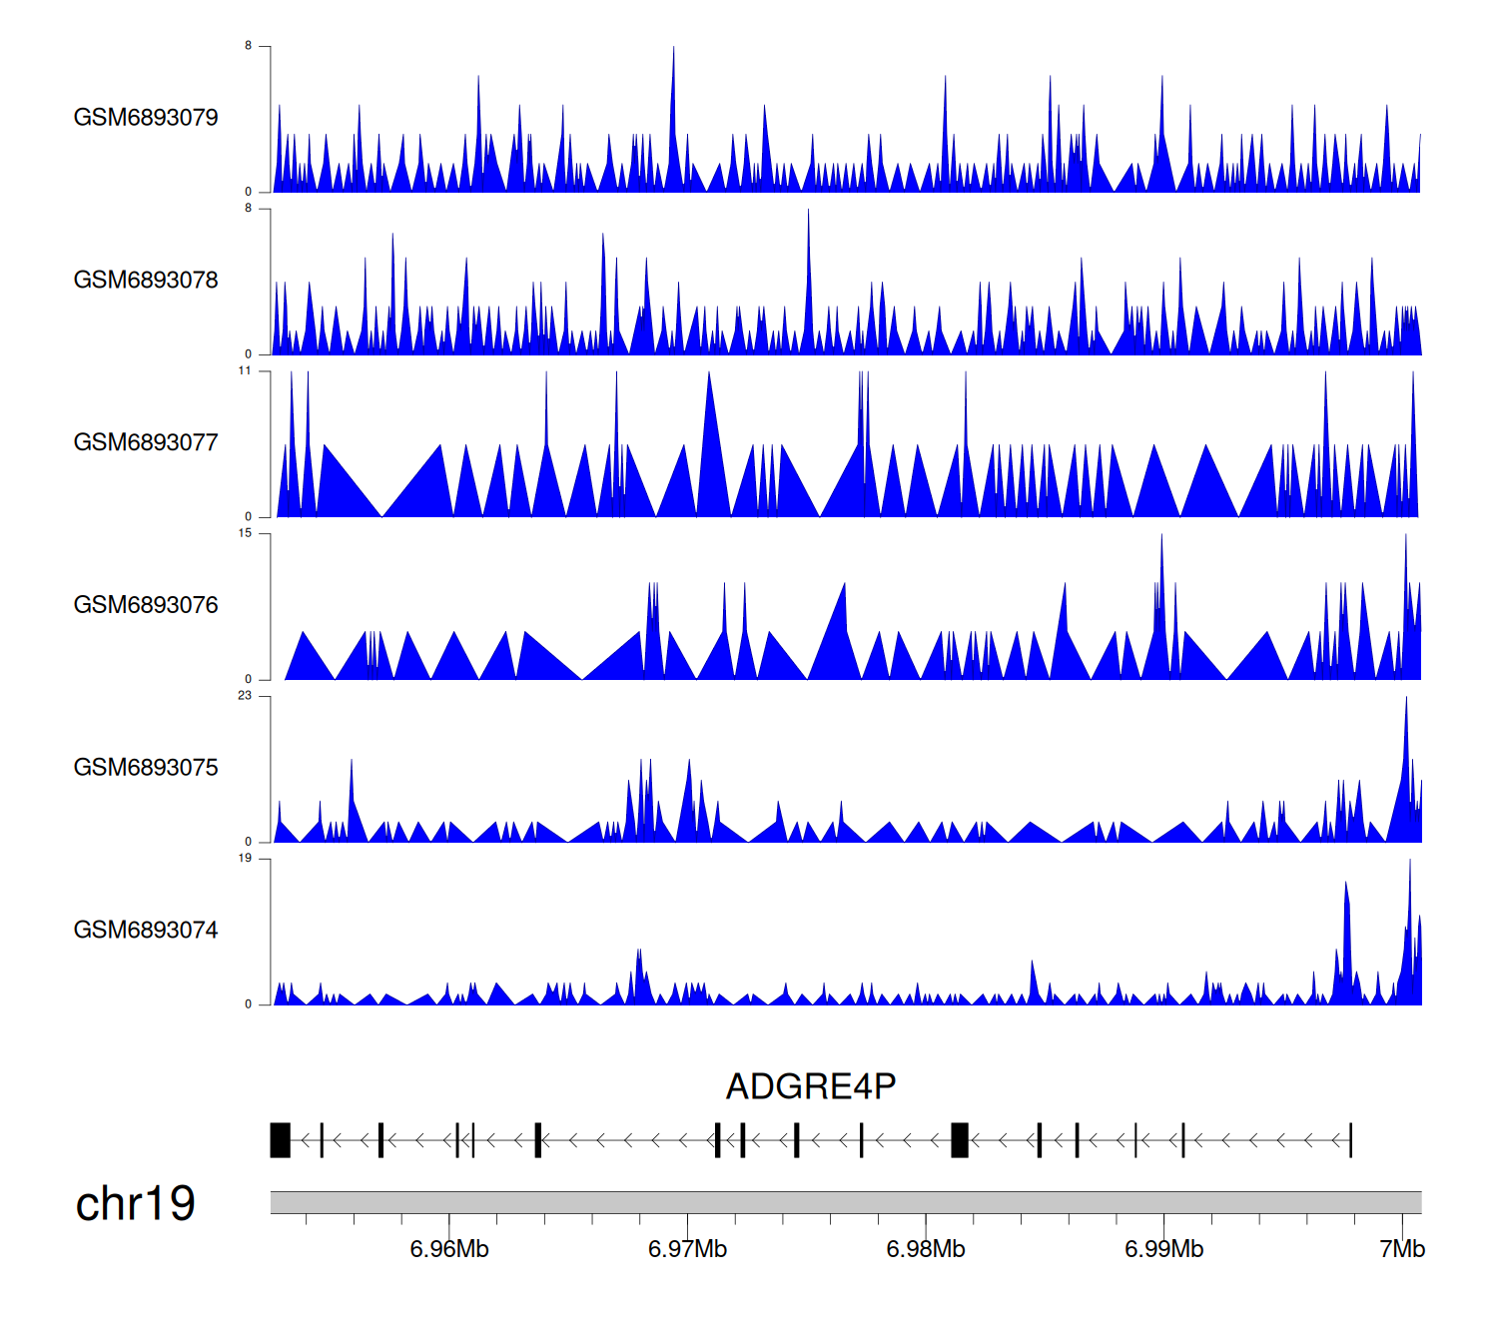Click the gray chr19 chromosome bar
Screen dimensions: 1498x1318
point(845,1202)
